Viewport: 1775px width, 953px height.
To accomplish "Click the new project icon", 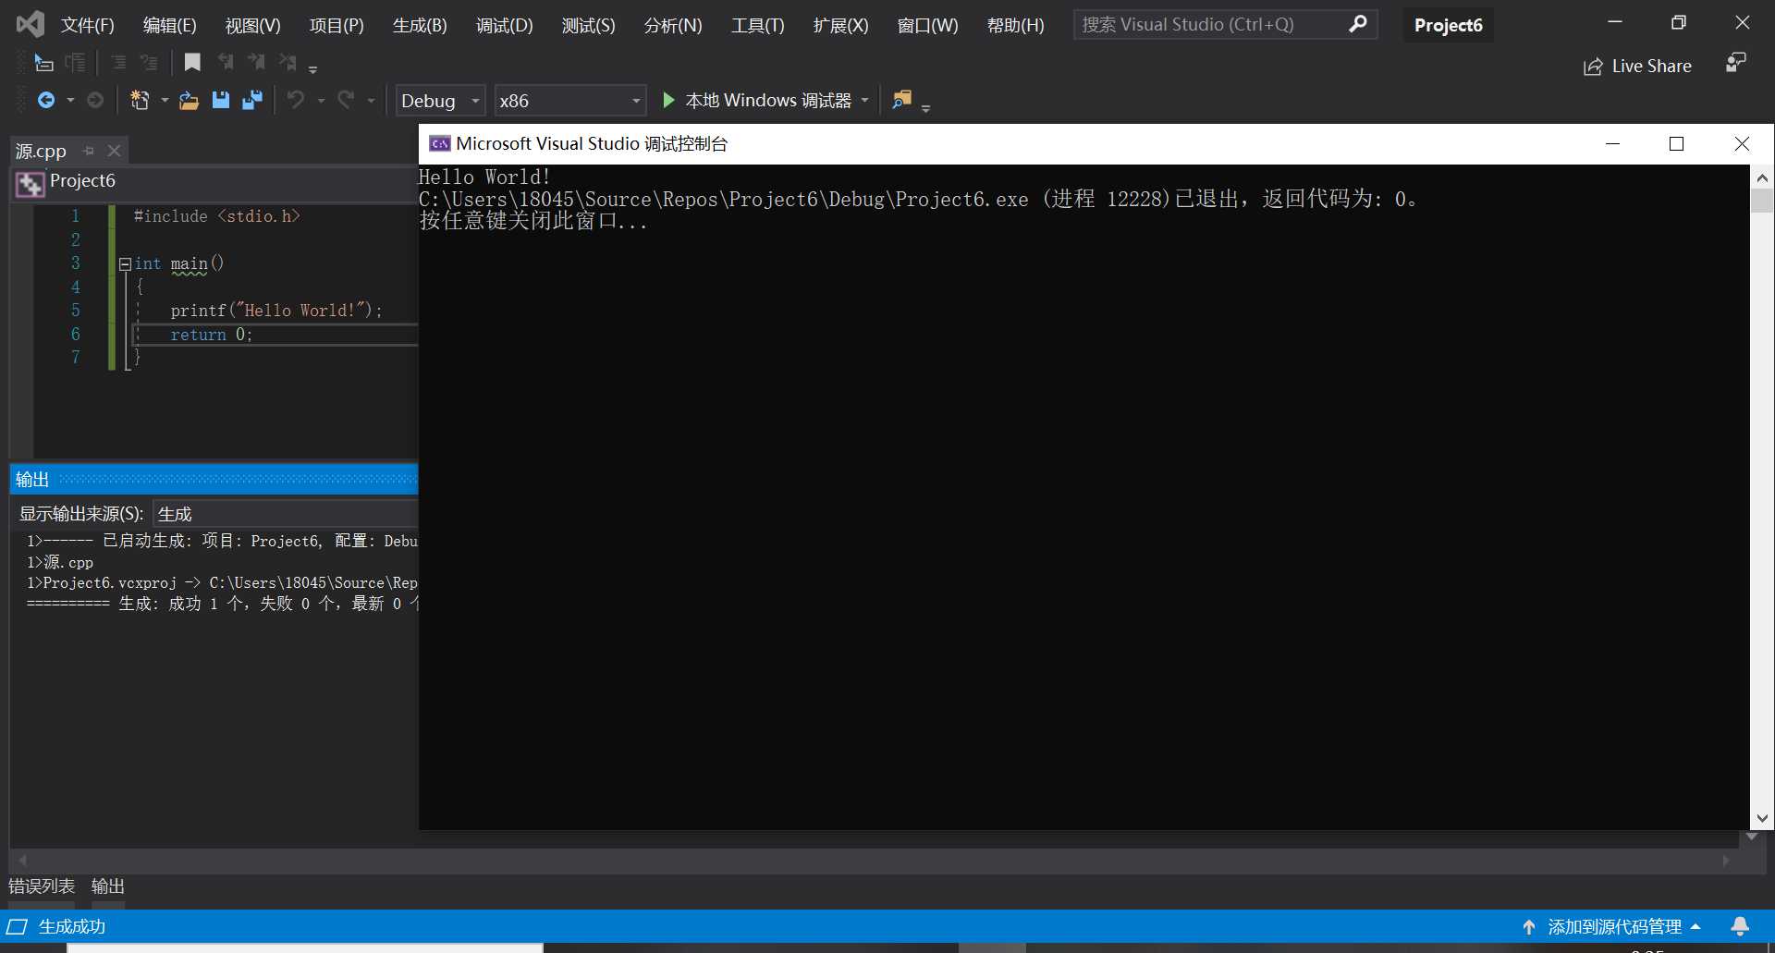I will click(140, 100).
